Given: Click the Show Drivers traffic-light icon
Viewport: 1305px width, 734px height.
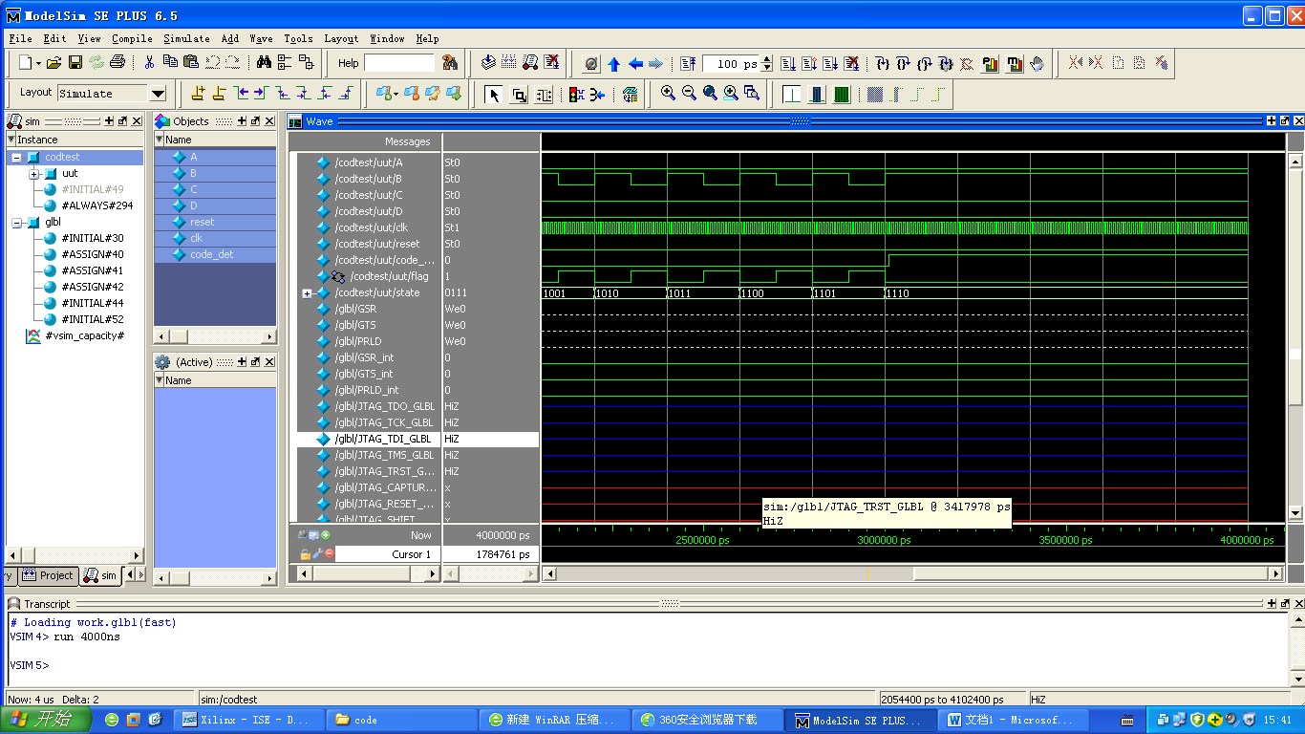Looking at the screenshot, I should pyautogui.click(x=575, y=95).
